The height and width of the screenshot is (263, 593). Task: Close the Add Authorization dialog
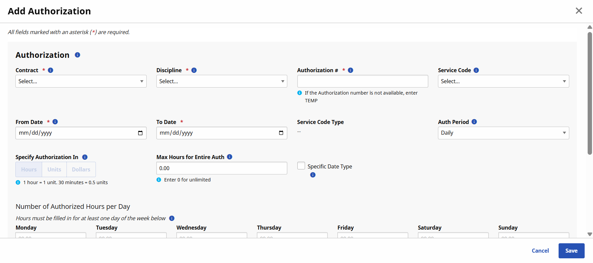click(579, 11)
